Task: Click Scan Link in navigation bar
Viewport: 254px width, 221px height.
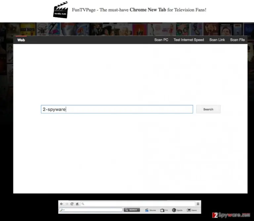Action: click(217, 40)
